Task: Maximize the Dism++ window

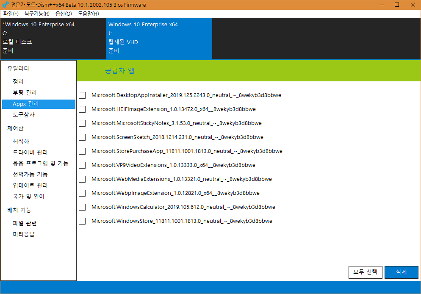Action: click(397, 5)
